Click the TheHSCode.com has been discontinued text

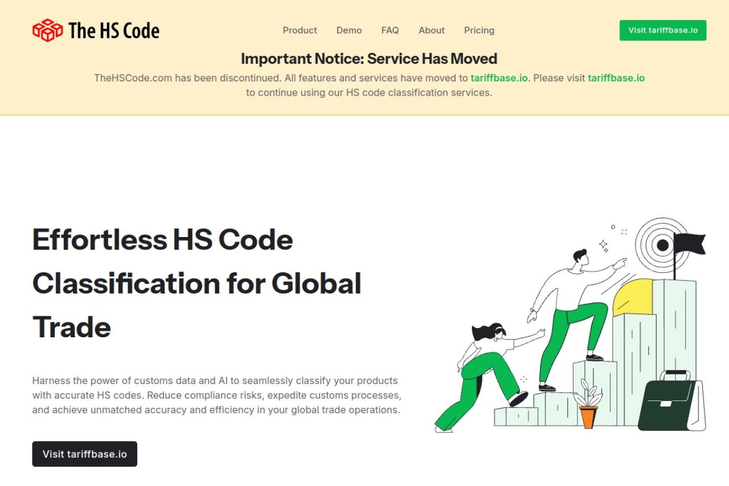369,85
